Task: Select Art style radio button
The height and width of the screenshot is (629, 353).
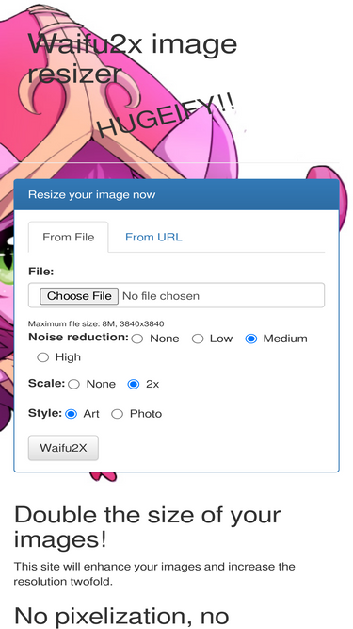Action: pos(71,414)
